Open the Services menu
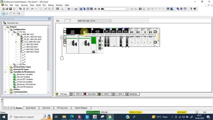Viewport: 213px width, 120px height. point(24,5)
